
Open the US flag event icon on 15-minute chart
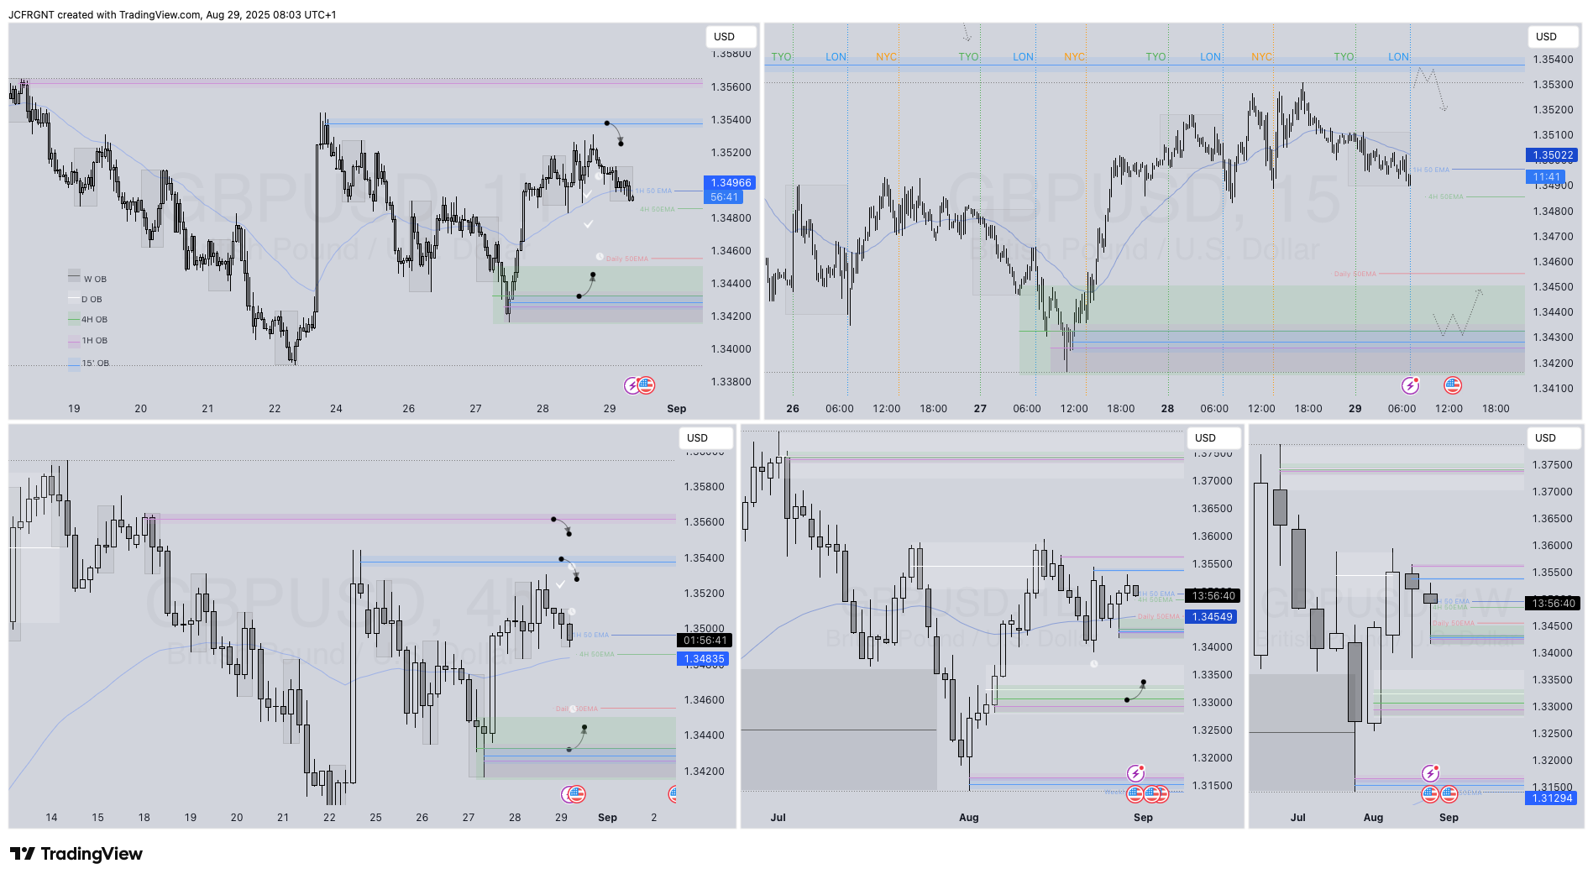pyautogui.click(x=1453, y=385)
